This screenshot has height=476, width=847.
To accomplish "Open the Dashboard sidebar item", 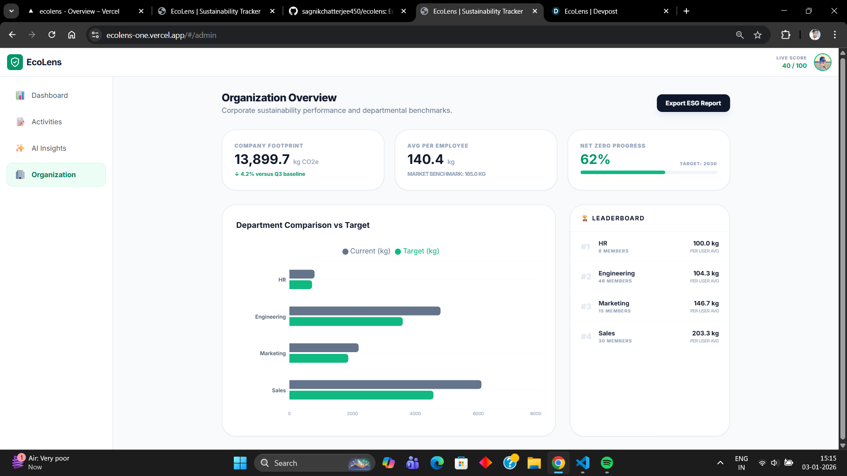I will [49, 95].
